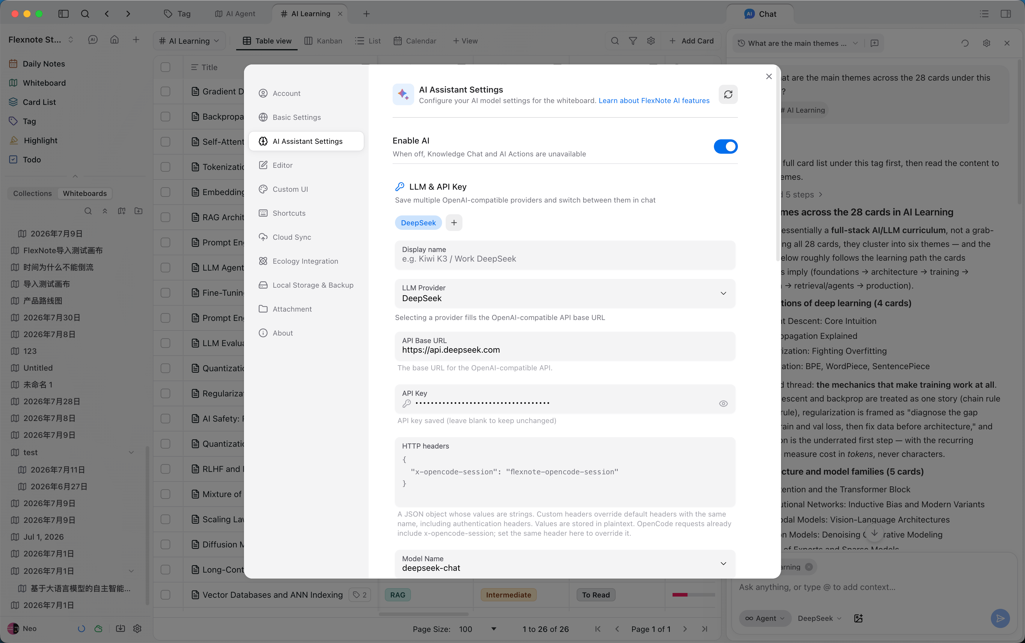Check the Gradient Descent row checkbox
This screenshot has width=1025, height=643.
point(165,91)
